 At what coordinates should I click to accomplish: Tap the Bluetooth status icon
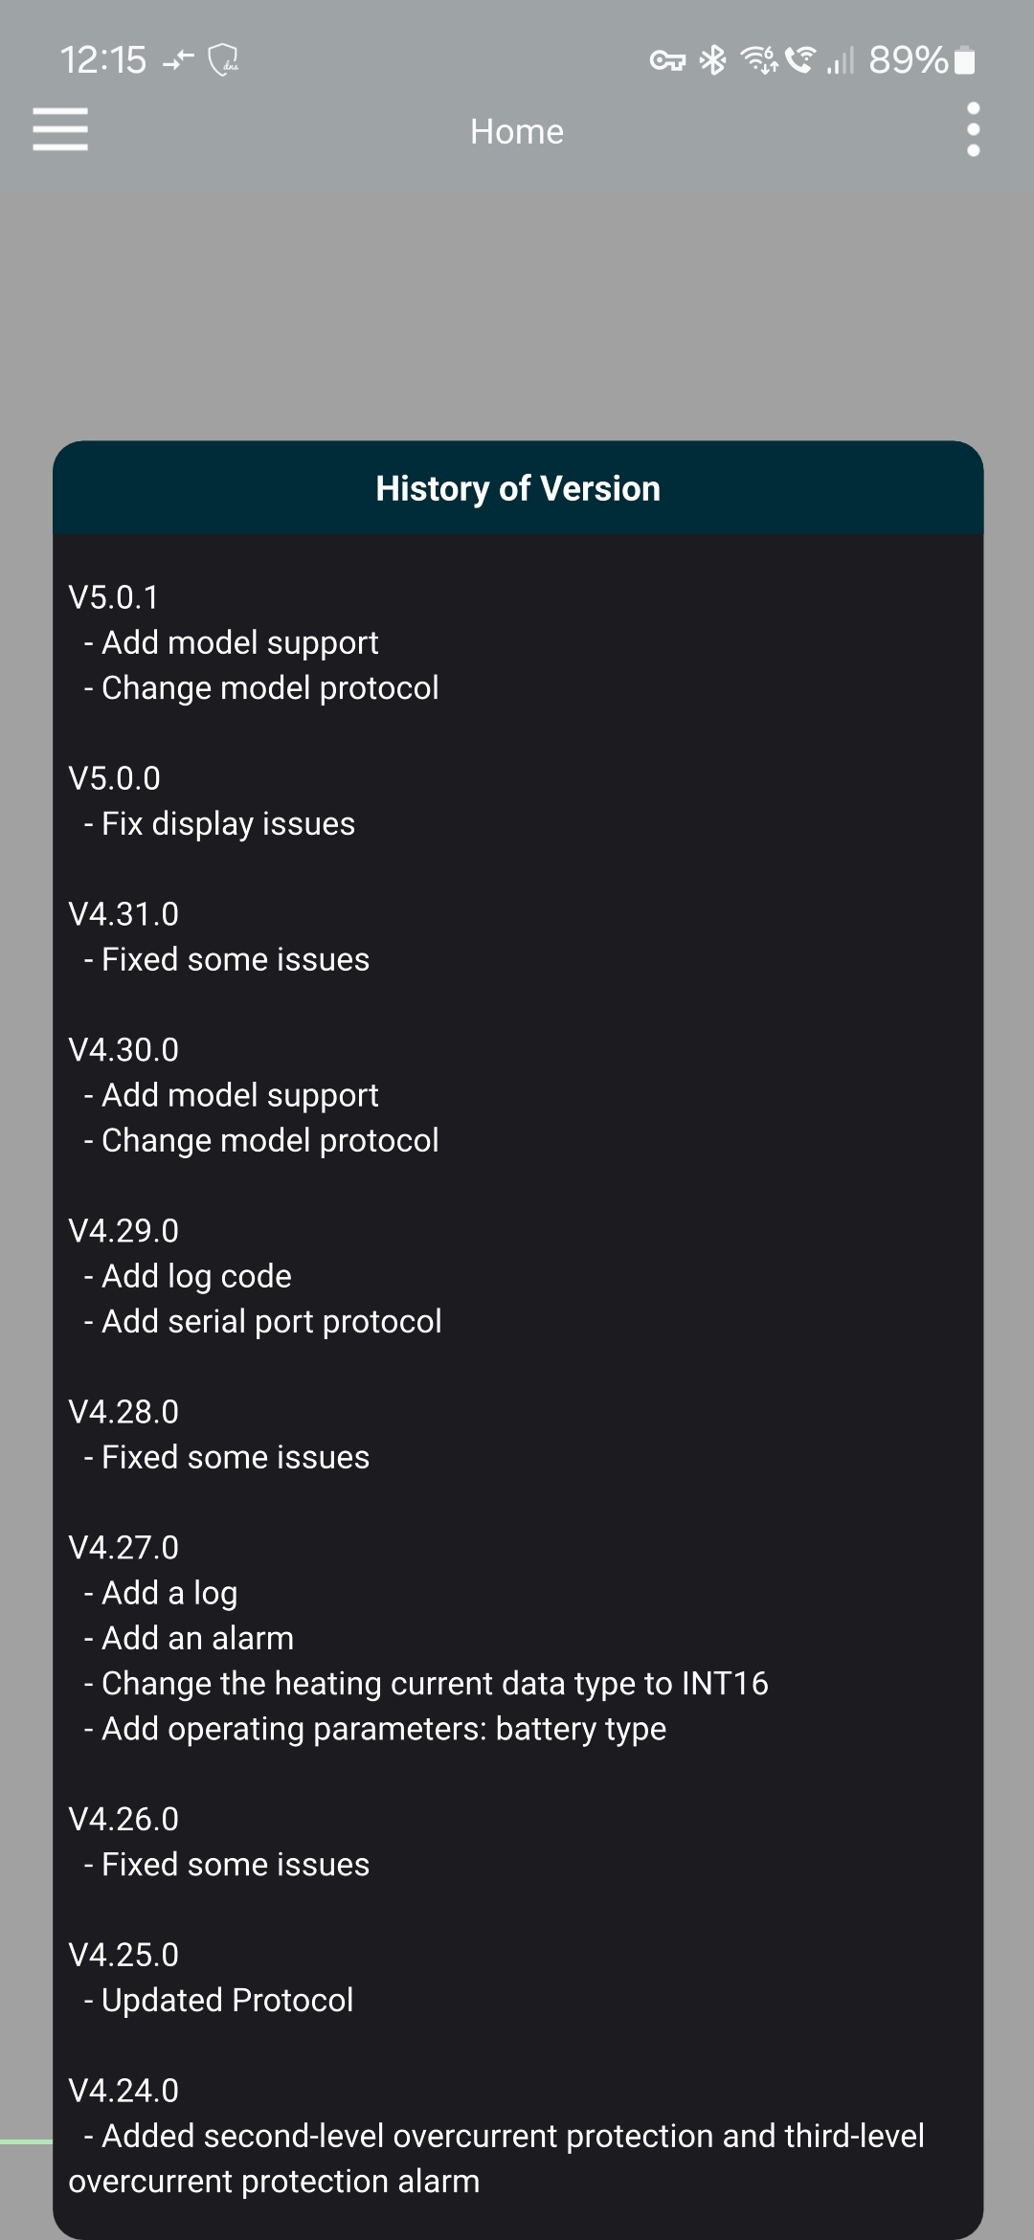click(713, 60)
